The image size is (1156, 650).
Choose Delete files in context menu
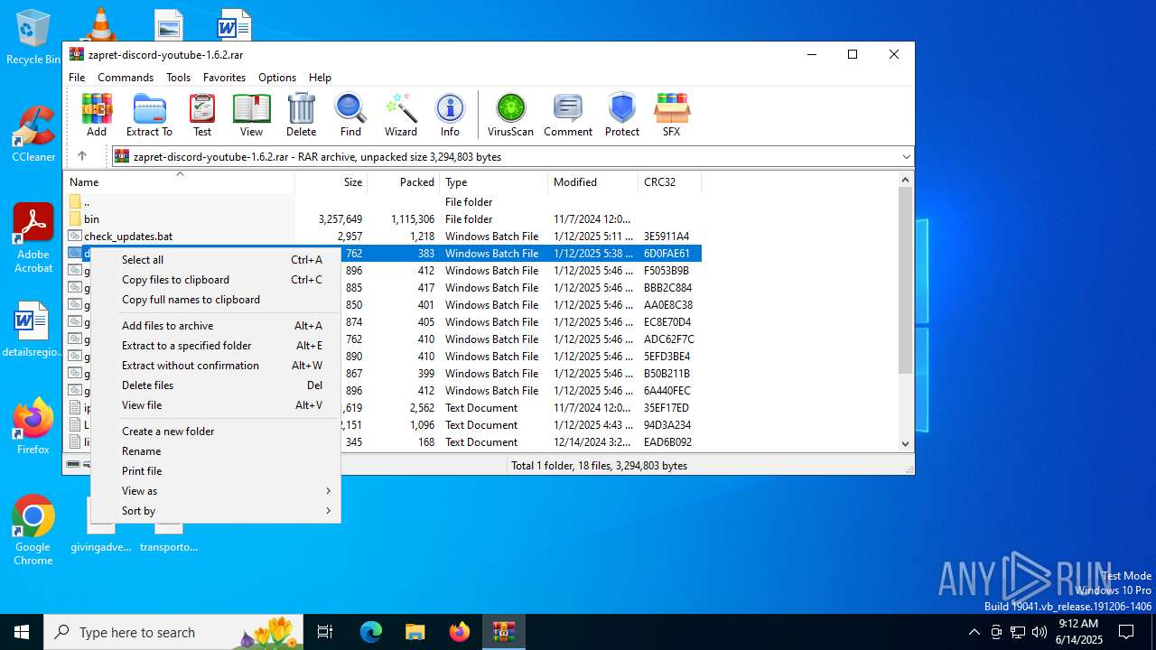coord(216,385)
